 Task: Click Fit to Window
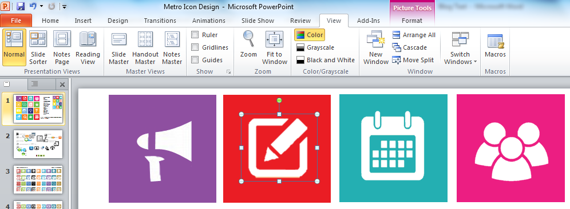pos(275,47)
